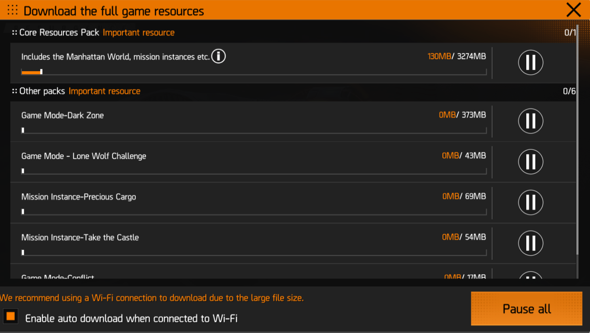Image resolution: width=590 pixels, height=333 pixels.
Task: Pause the Take the Castle download
Action: [530, 243]
